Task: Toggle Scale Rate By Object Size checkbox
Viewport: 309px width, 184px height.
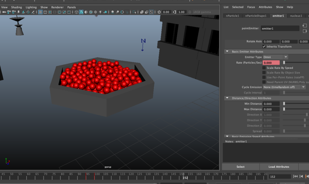Action: click(x=264, y=73)
